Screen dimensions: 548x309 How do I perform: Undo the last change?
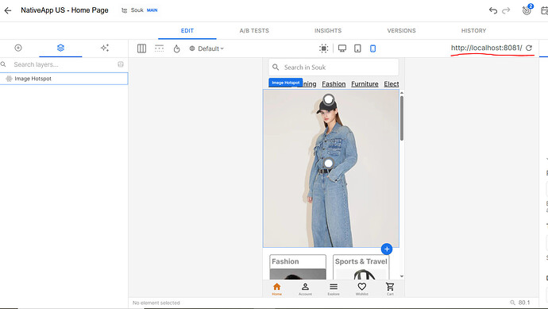coord(493,10)
